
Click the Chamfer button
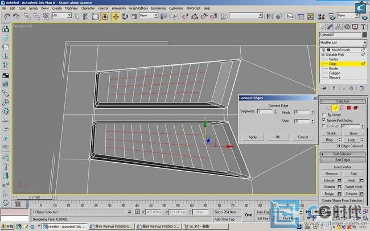point(330,187)
